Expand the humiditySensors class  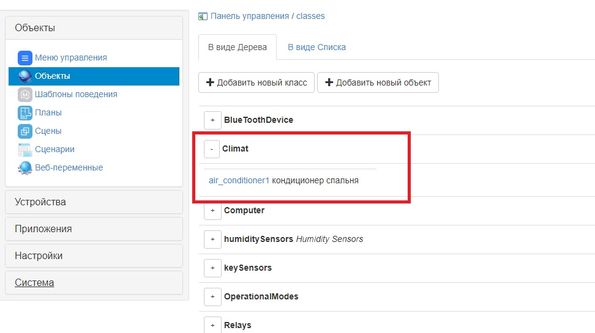pyautogui.click(x=212, y=240)
